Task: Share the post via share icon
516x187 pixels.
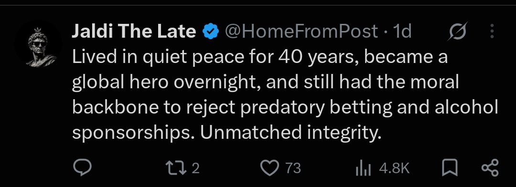Action: click(490, 168)
